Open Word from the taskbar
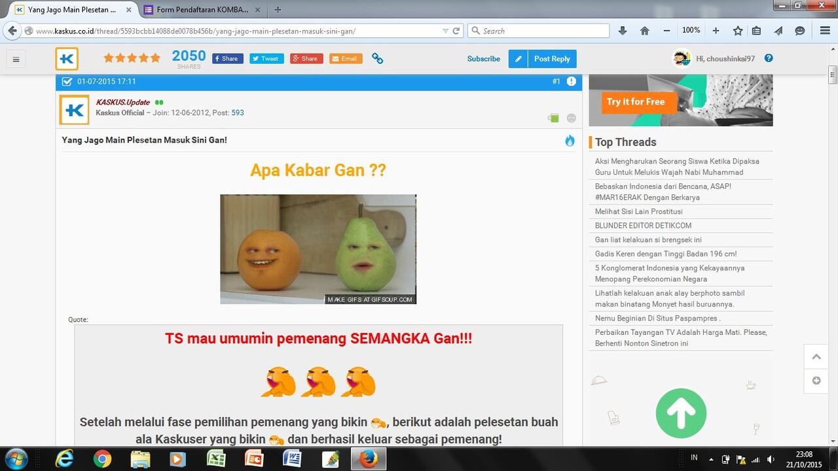838x471 pixels. [x=292, y=459]
